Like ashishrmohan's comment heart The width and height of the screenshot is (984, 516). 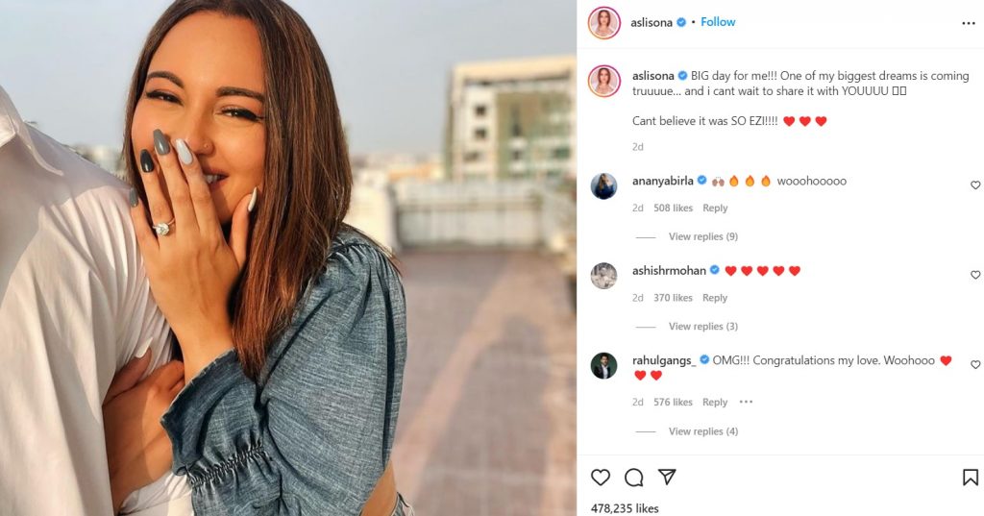[975, 275]
